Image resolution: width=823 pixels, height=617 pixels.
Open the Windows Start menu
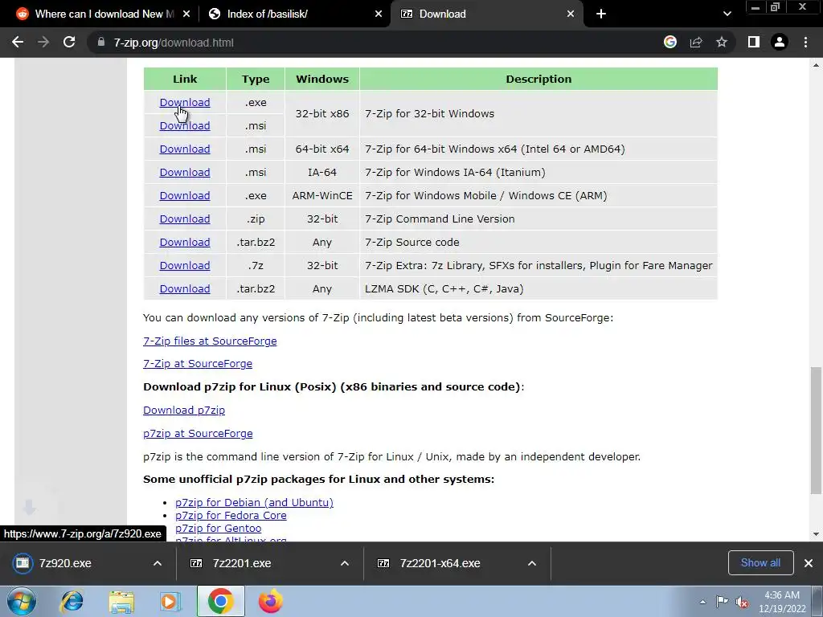tap(22, 601)
